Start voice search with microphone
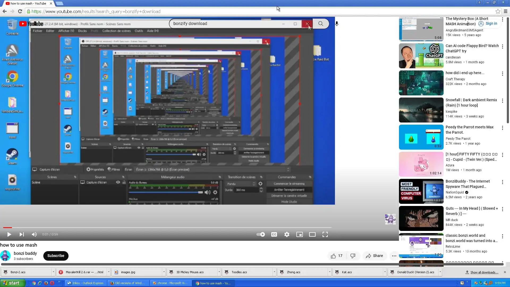The width and height of the screenshot is (510, 287). point(337,24)
